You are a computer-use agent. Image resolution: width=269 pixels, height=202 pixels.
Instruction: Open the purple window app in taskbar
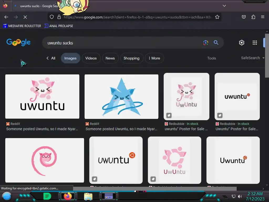click(108, 196)
